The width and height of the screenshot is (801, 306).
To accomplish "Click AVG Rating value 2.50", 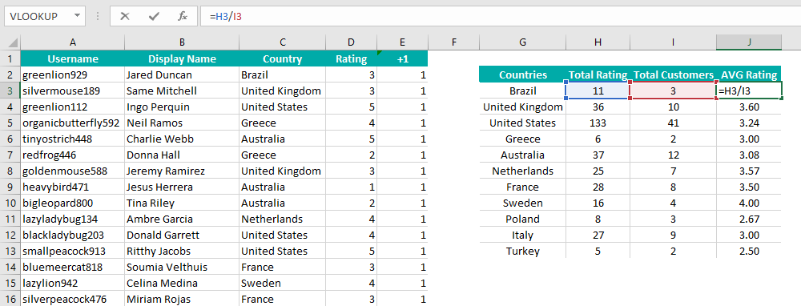I will tap(749, 252).
